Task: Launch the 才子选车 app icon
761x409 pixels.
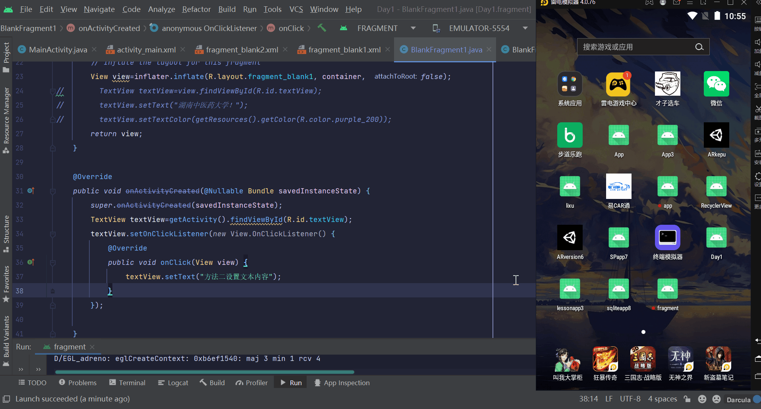Action: (x=667, y=84)
